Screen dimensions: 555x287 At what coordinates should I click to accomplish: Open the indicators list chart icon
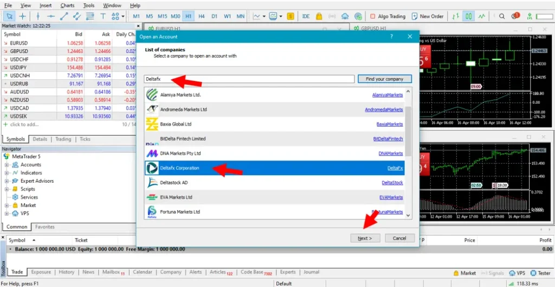(x=256, y=16)
